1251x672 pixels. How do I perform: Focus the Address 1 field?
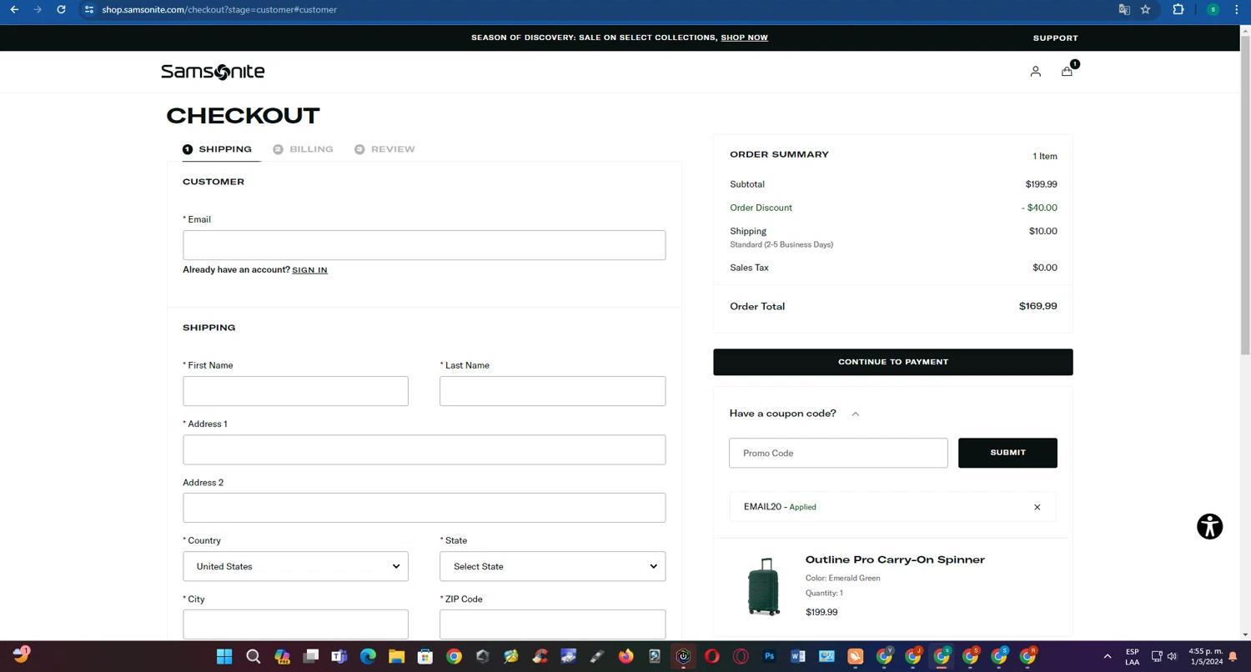424,449
